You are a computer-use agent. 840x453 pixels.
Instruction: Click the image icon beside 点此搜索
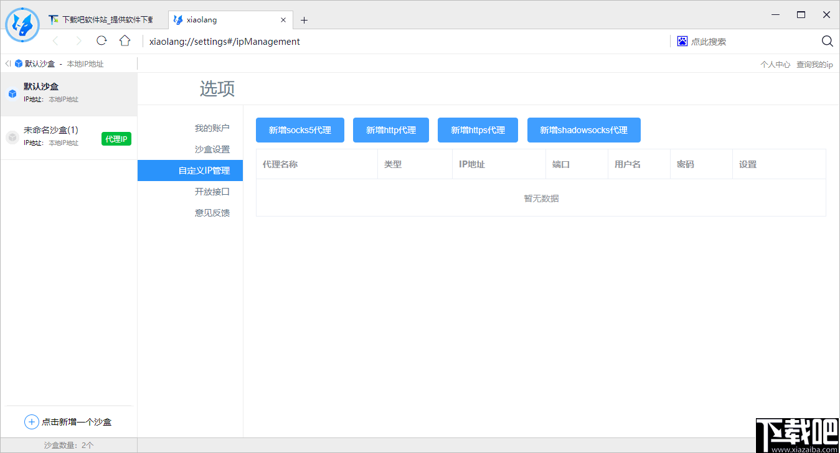tap(682, 40)
